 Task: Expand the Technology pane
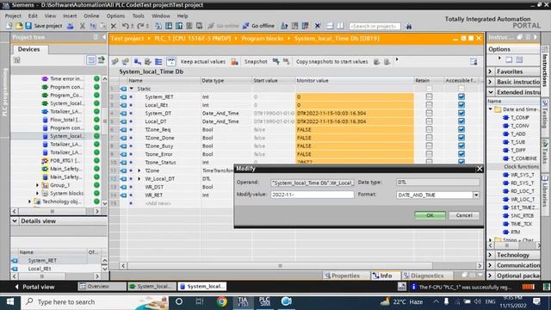pyautogui.click(x=491, y=255)
